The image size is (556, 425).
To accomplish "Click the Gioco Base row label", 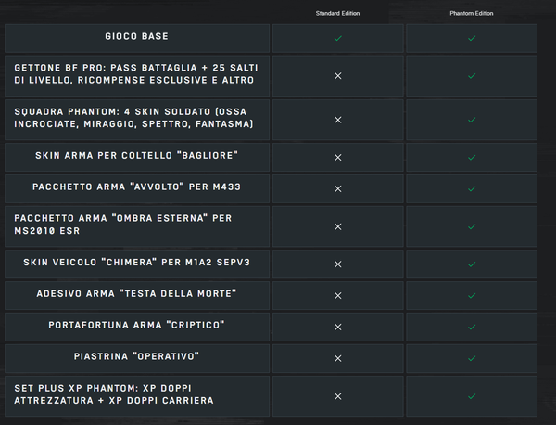I will [x=137, y=37].
